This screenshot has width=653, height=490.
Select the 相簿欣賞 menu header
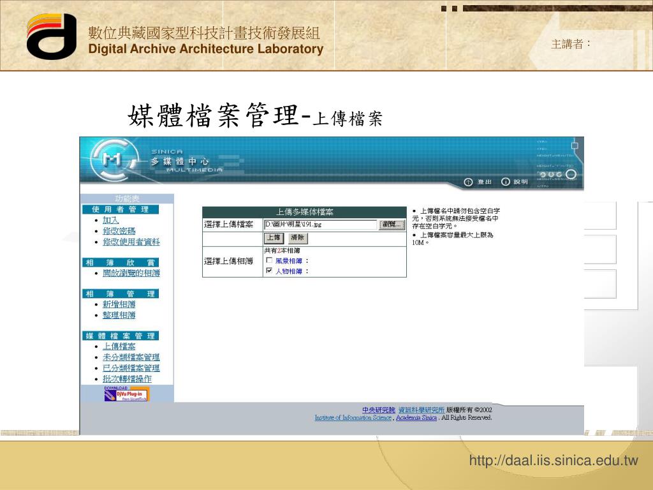(x=121, y=262)
